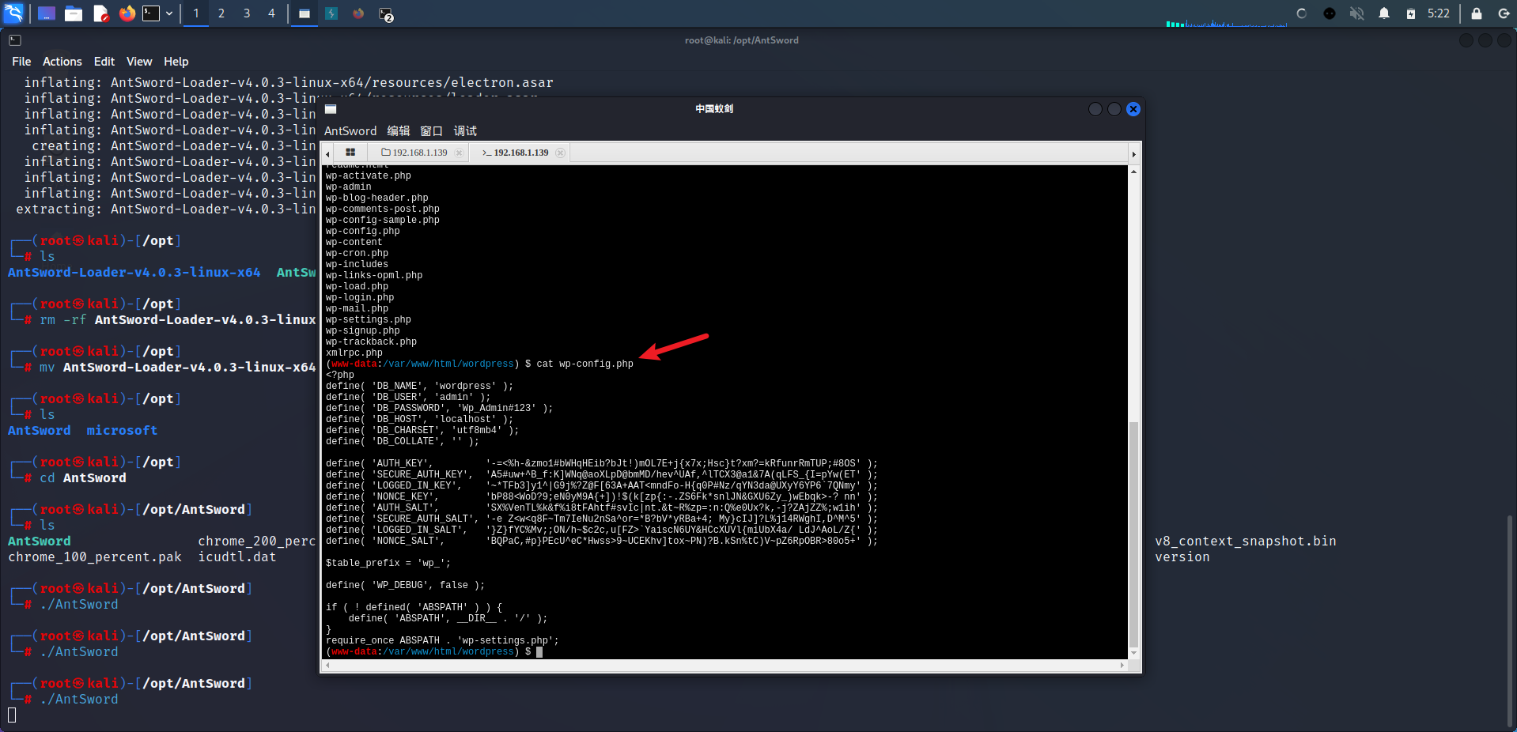Click the 'cat wp-config.php' command text
Image resolution: width=1517 pixels, height=732 pixels.
click(585, 364)
